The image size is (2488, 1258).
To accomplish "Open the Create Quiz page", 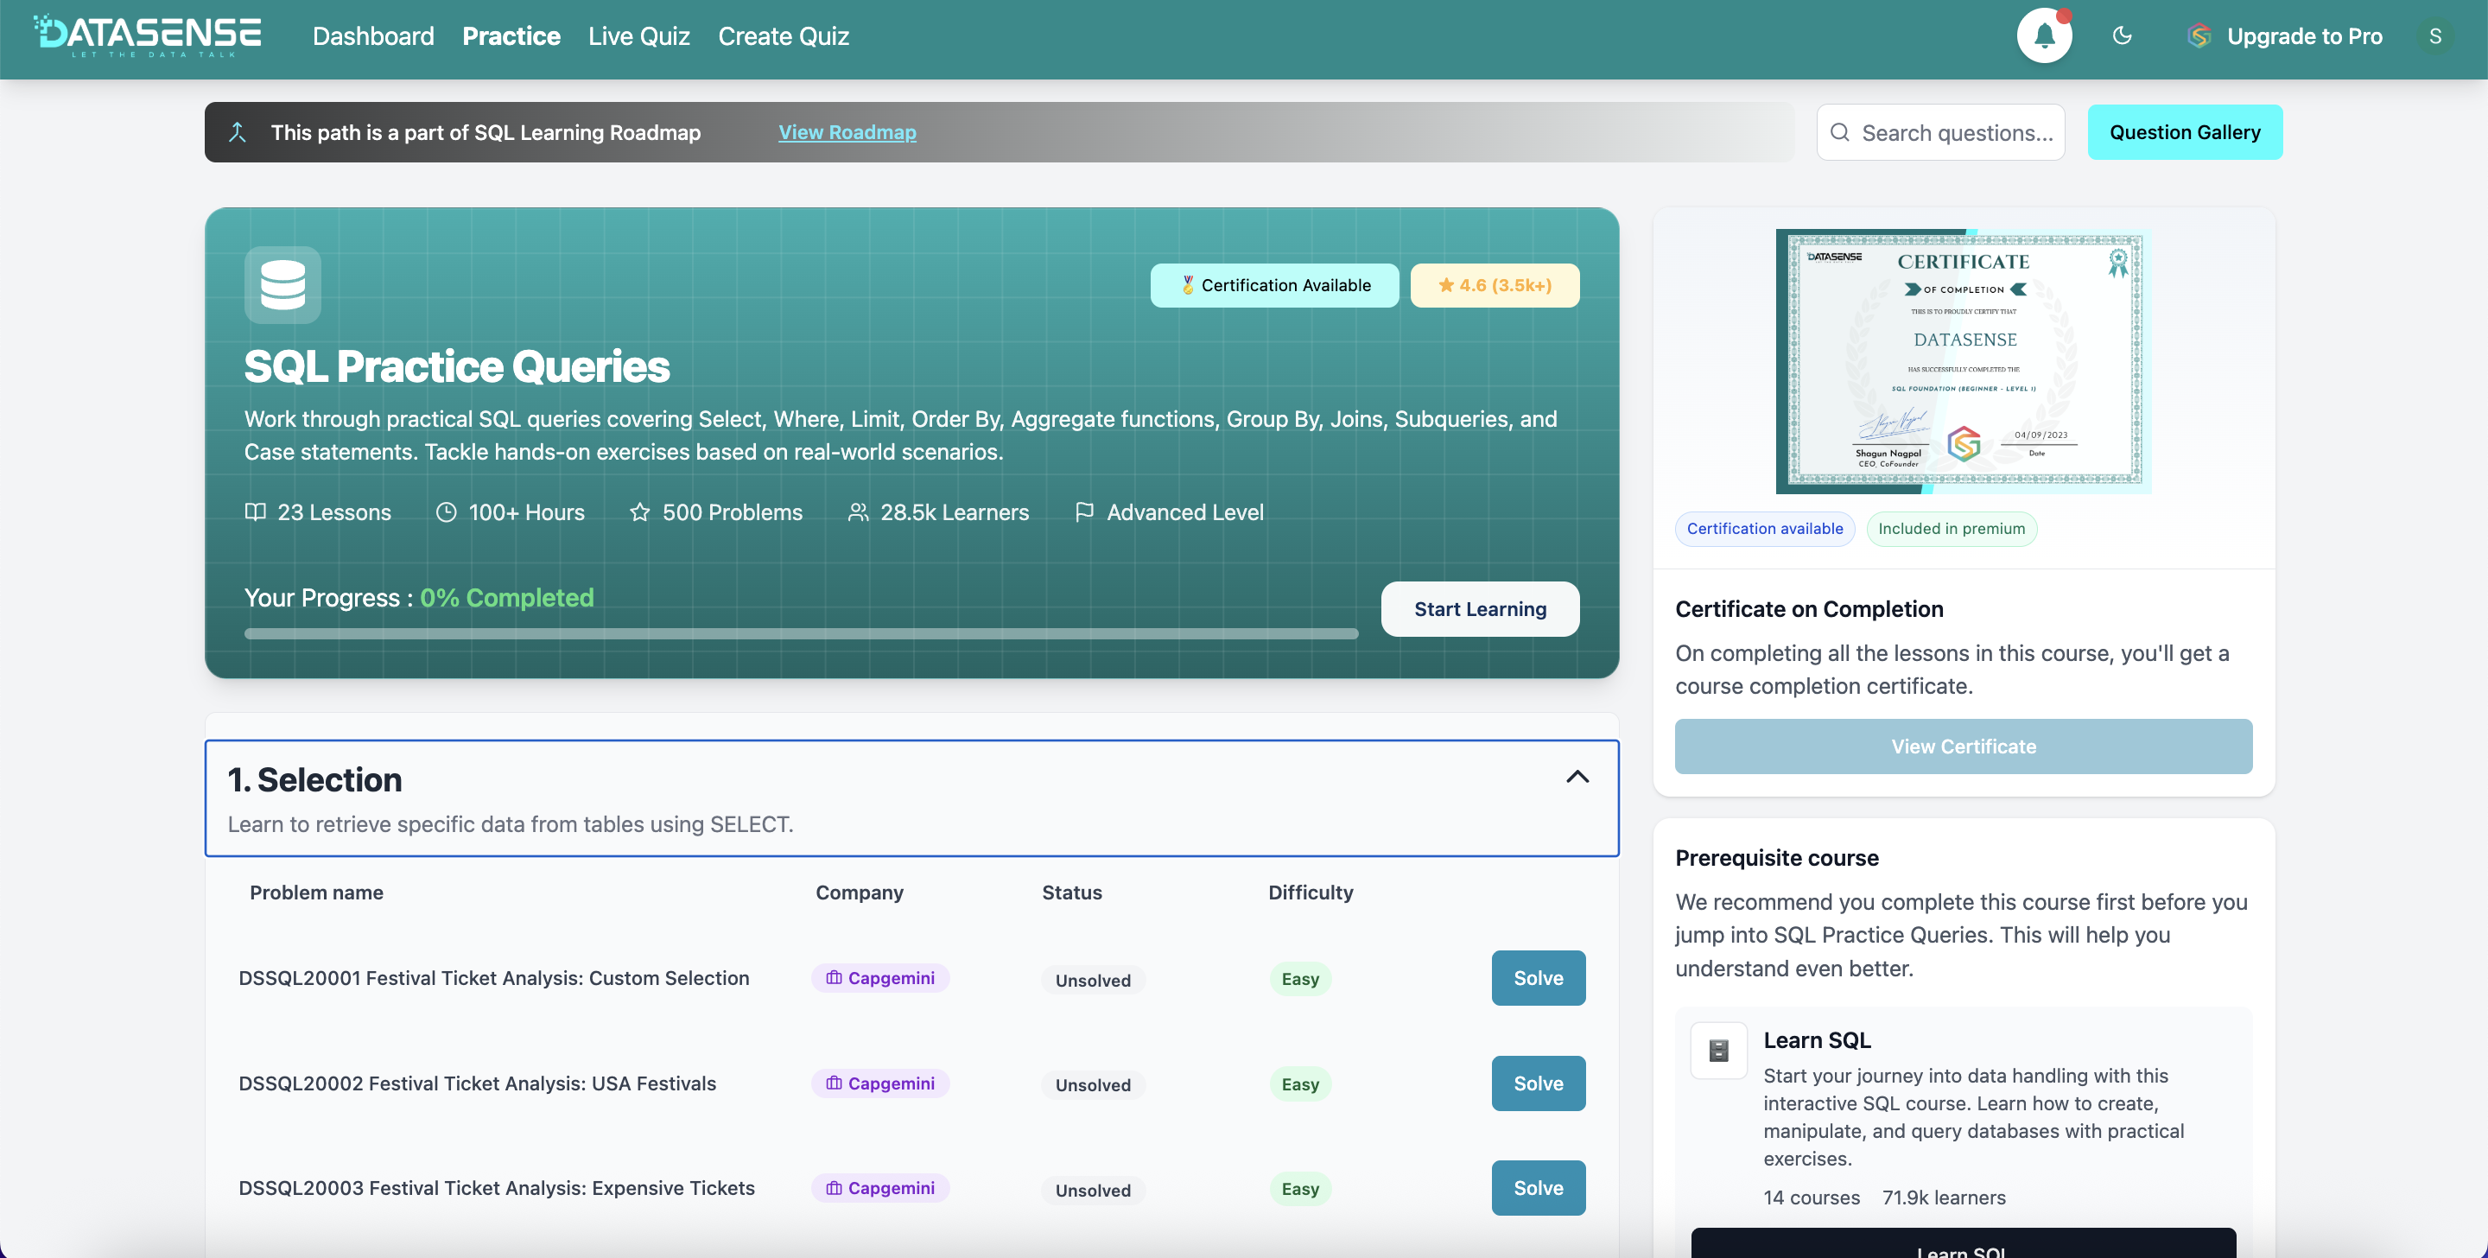I will [x=783, y=35].
